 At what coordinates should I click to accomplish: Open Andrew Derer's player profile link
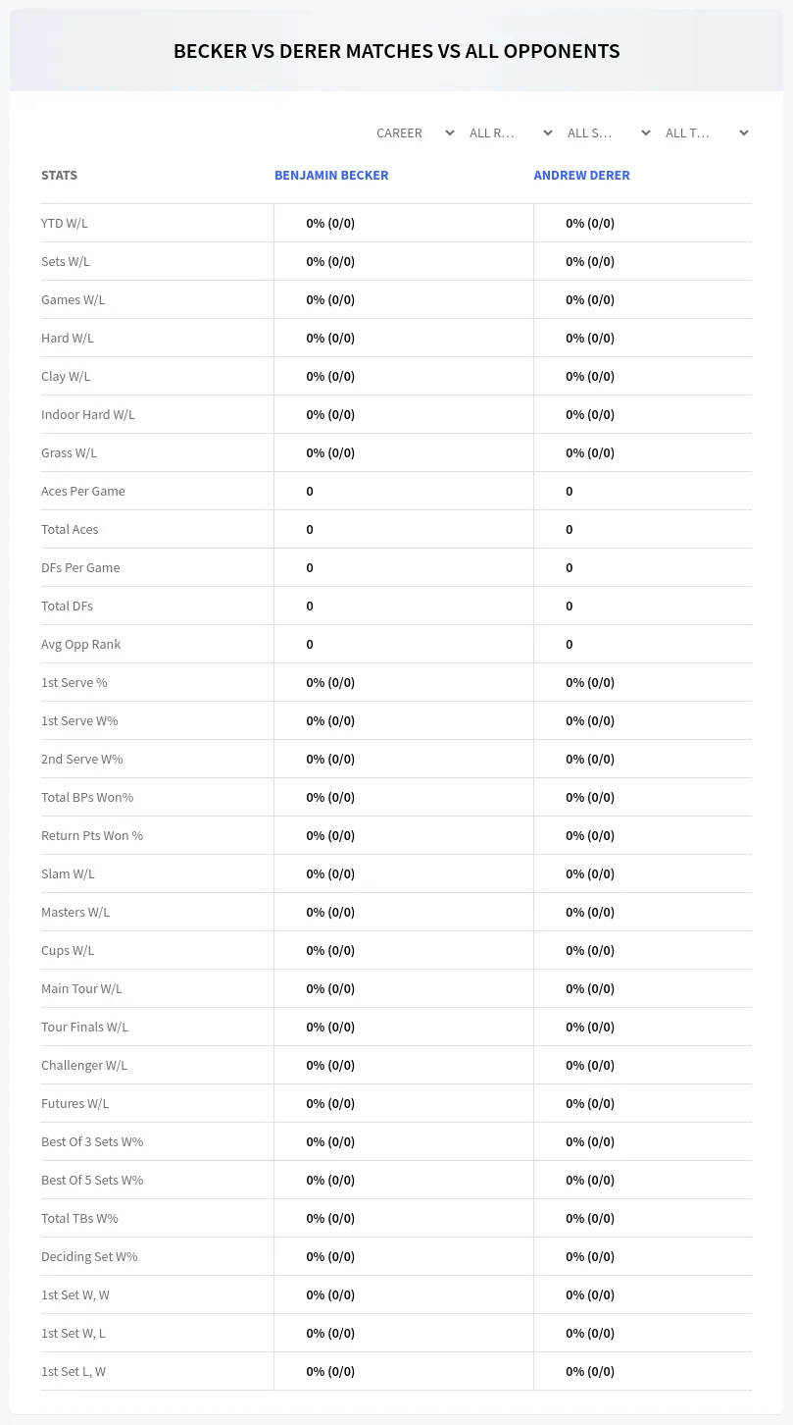tap(581, 175)
